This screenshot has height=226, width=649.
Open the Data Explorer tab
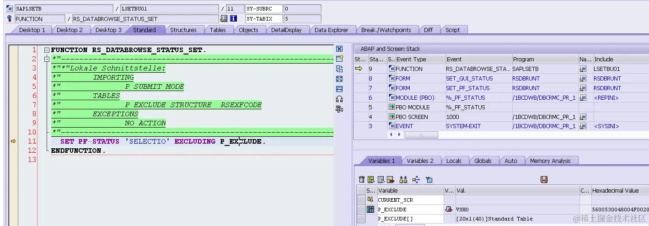[332, 30]
